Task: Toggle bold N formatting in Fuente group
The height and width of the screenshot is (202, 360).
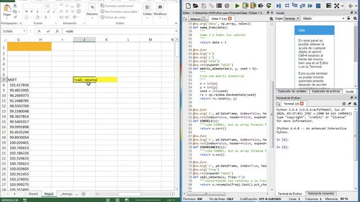Action: point(26,11)
